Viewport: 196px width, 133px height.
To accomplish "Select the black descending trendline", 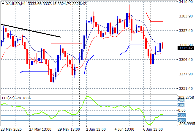I will [31, 31].
